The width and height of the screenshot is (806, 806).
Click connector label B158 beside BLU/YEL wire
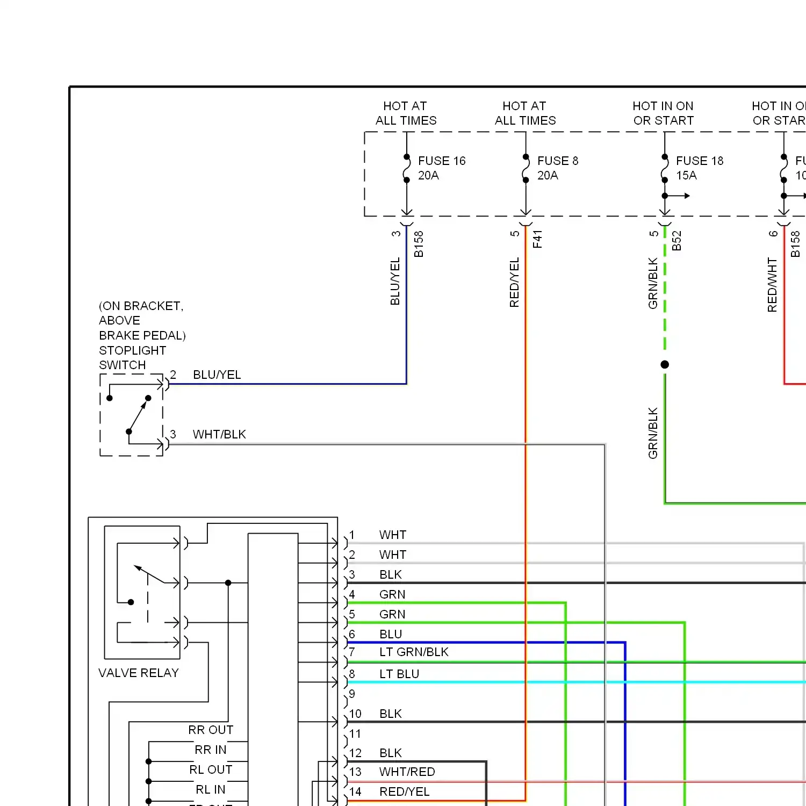point(419,244)
